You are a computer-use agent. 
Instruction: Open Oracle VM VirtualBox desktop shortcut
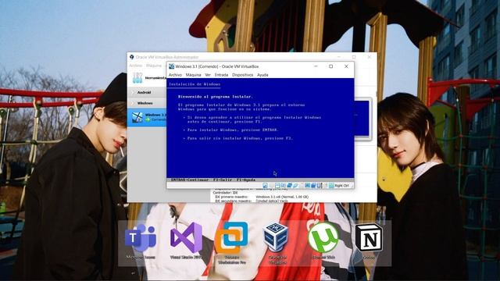[277, 244]
